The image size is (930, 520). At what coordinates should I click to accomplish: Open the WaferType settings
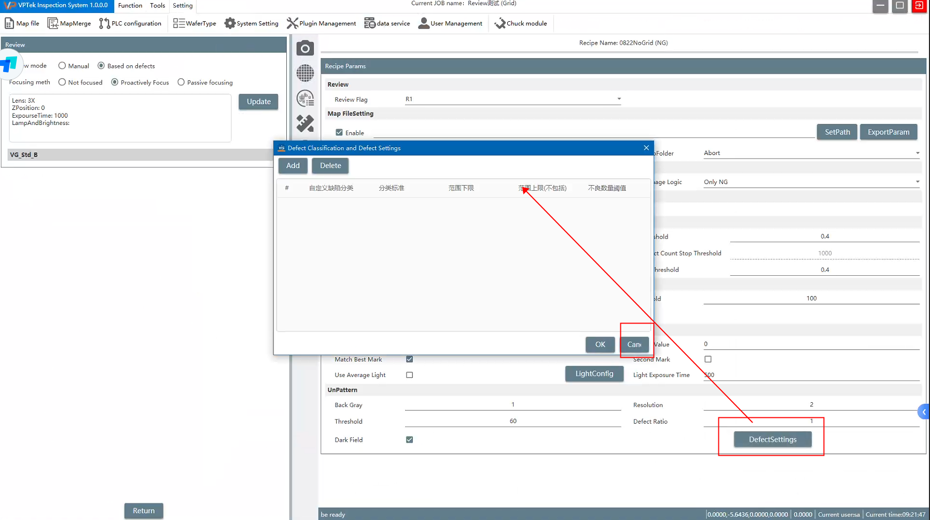tap(195, 23)
